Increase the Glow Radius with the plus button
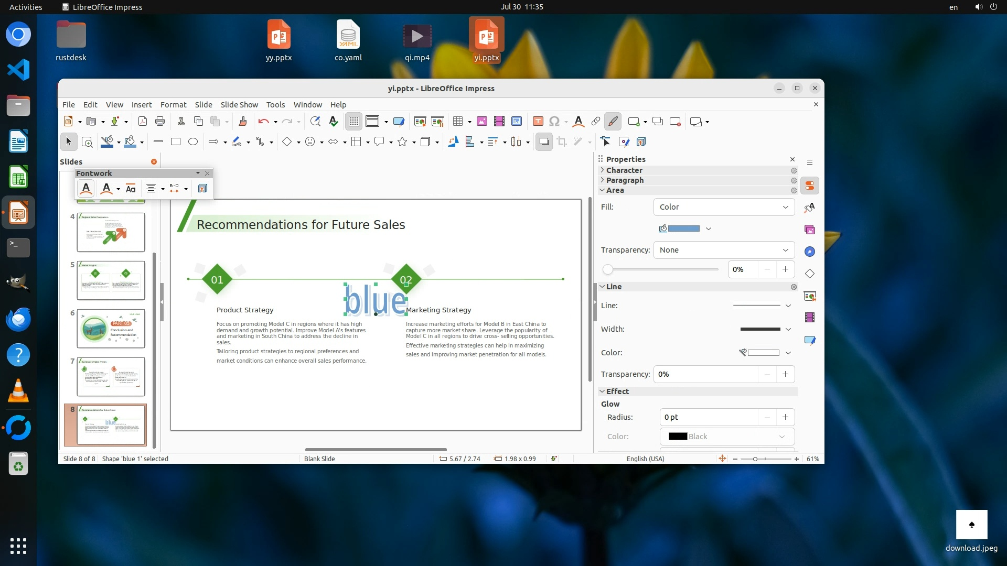Screen dimensions: 1007x566 [785, 417]
